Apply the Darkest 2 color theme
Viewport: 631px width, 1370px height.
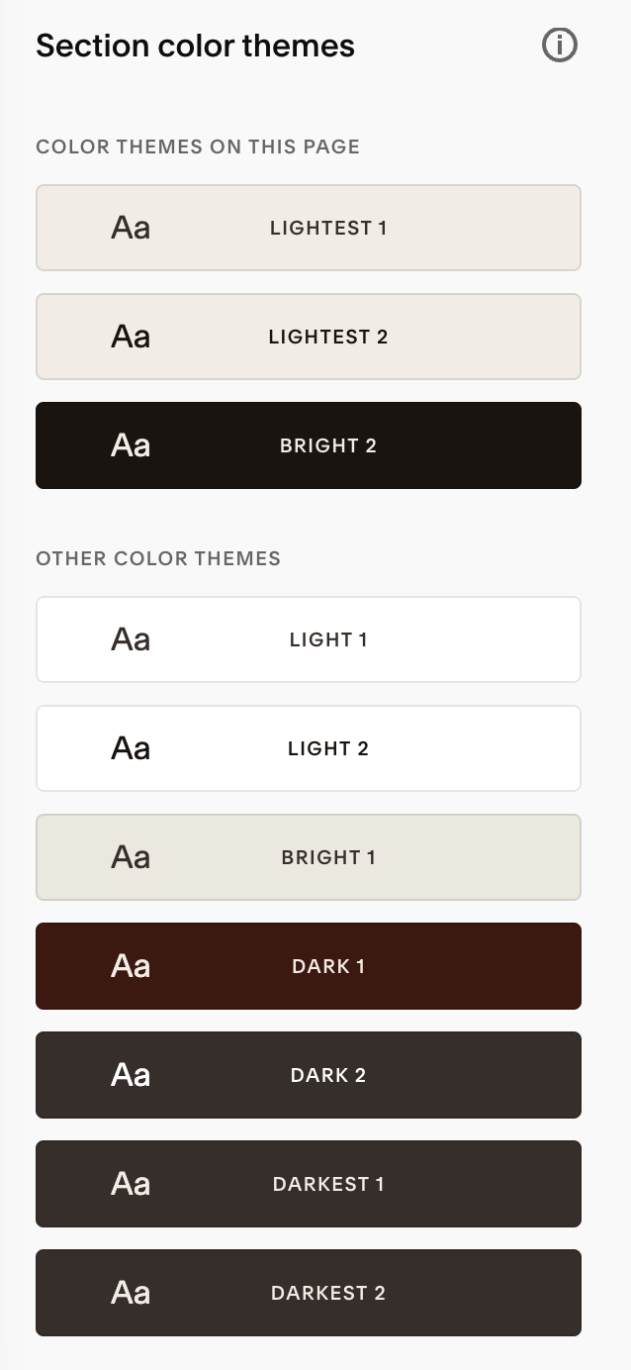point(309,1293)
